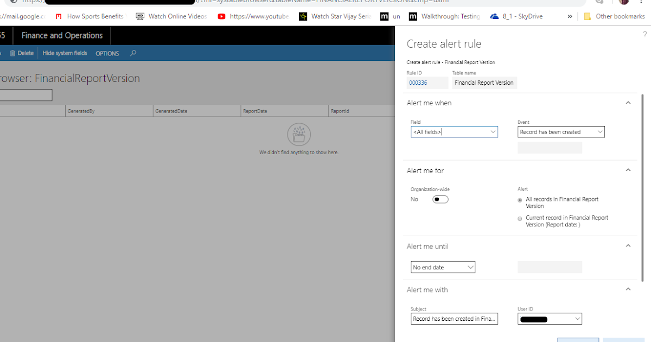This screenshot has height=342, width=651.
Task: Open the search magnifier in the action bar
Action: 133,53
